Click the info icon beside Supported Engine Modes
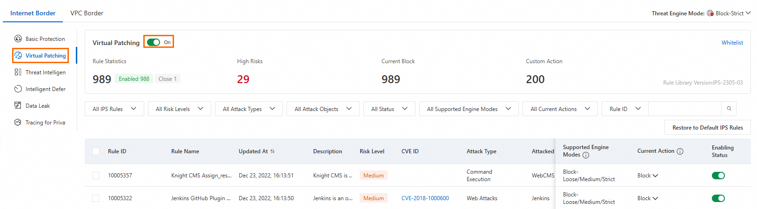This screenshot has height=209, width=757. coord(586,155)
